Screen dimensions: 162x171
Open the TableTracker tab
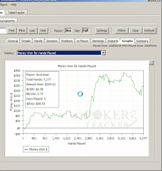click(x=16, y=12)
